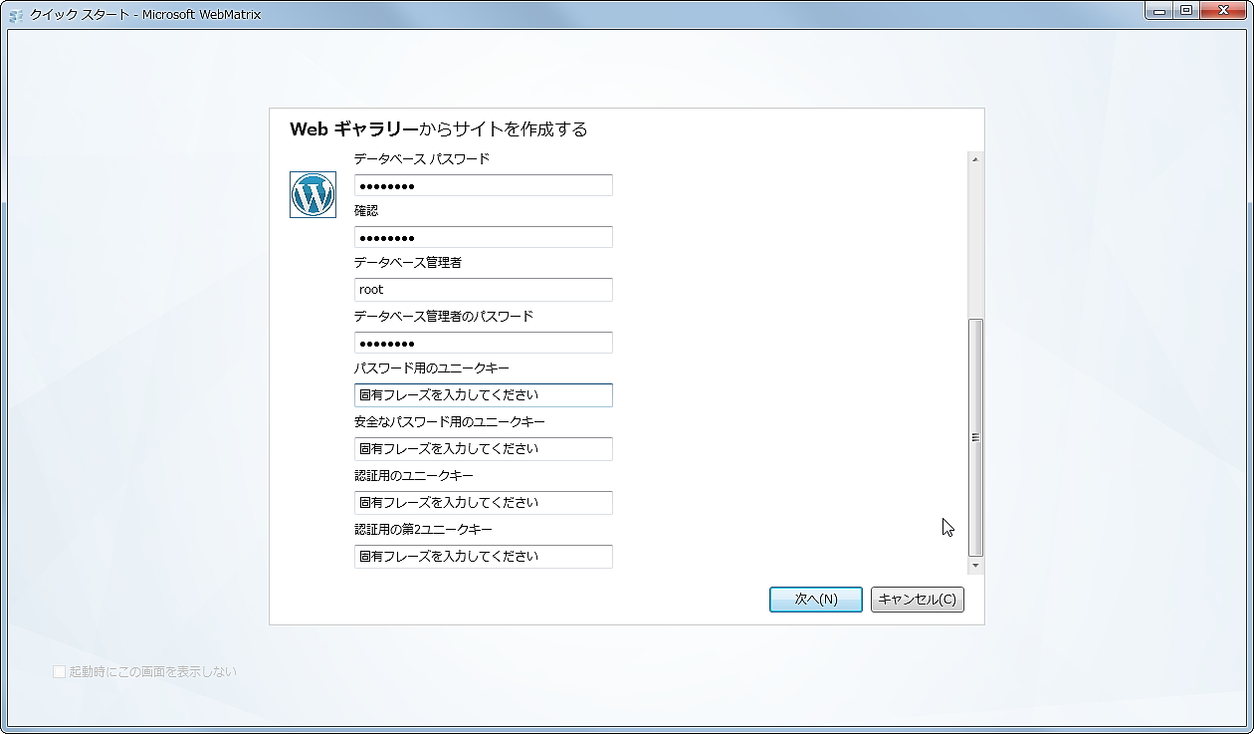This screenshot has height=734, width=1254.
Task: Click the 安全なパスワード用のユニークキー input
Action: point(483,448)
